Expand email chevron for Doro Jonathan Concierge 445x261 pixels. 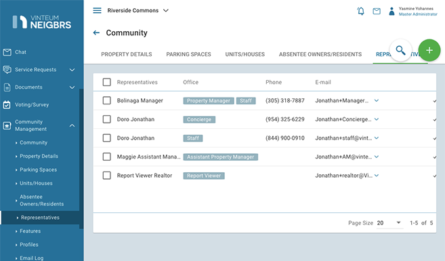point(377,119)
